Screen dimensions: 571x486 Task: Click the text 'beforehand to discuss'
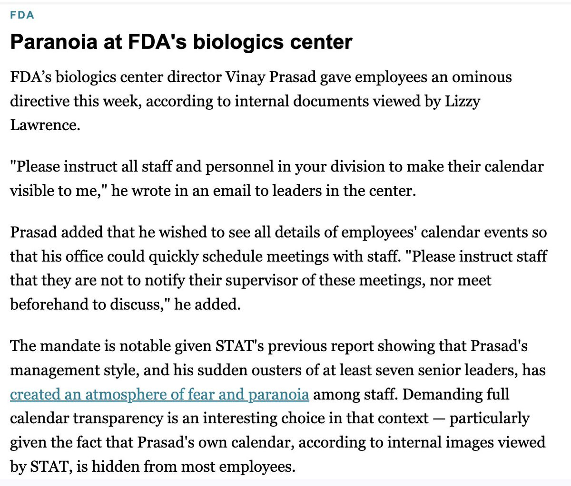(86, 304)
